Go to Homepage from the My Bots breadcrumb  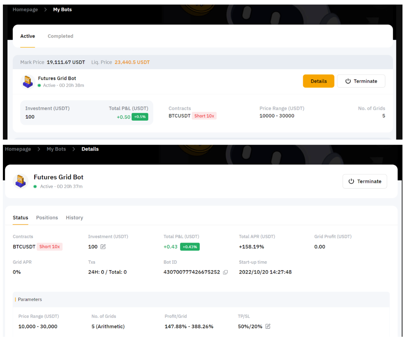coord(25,10)
